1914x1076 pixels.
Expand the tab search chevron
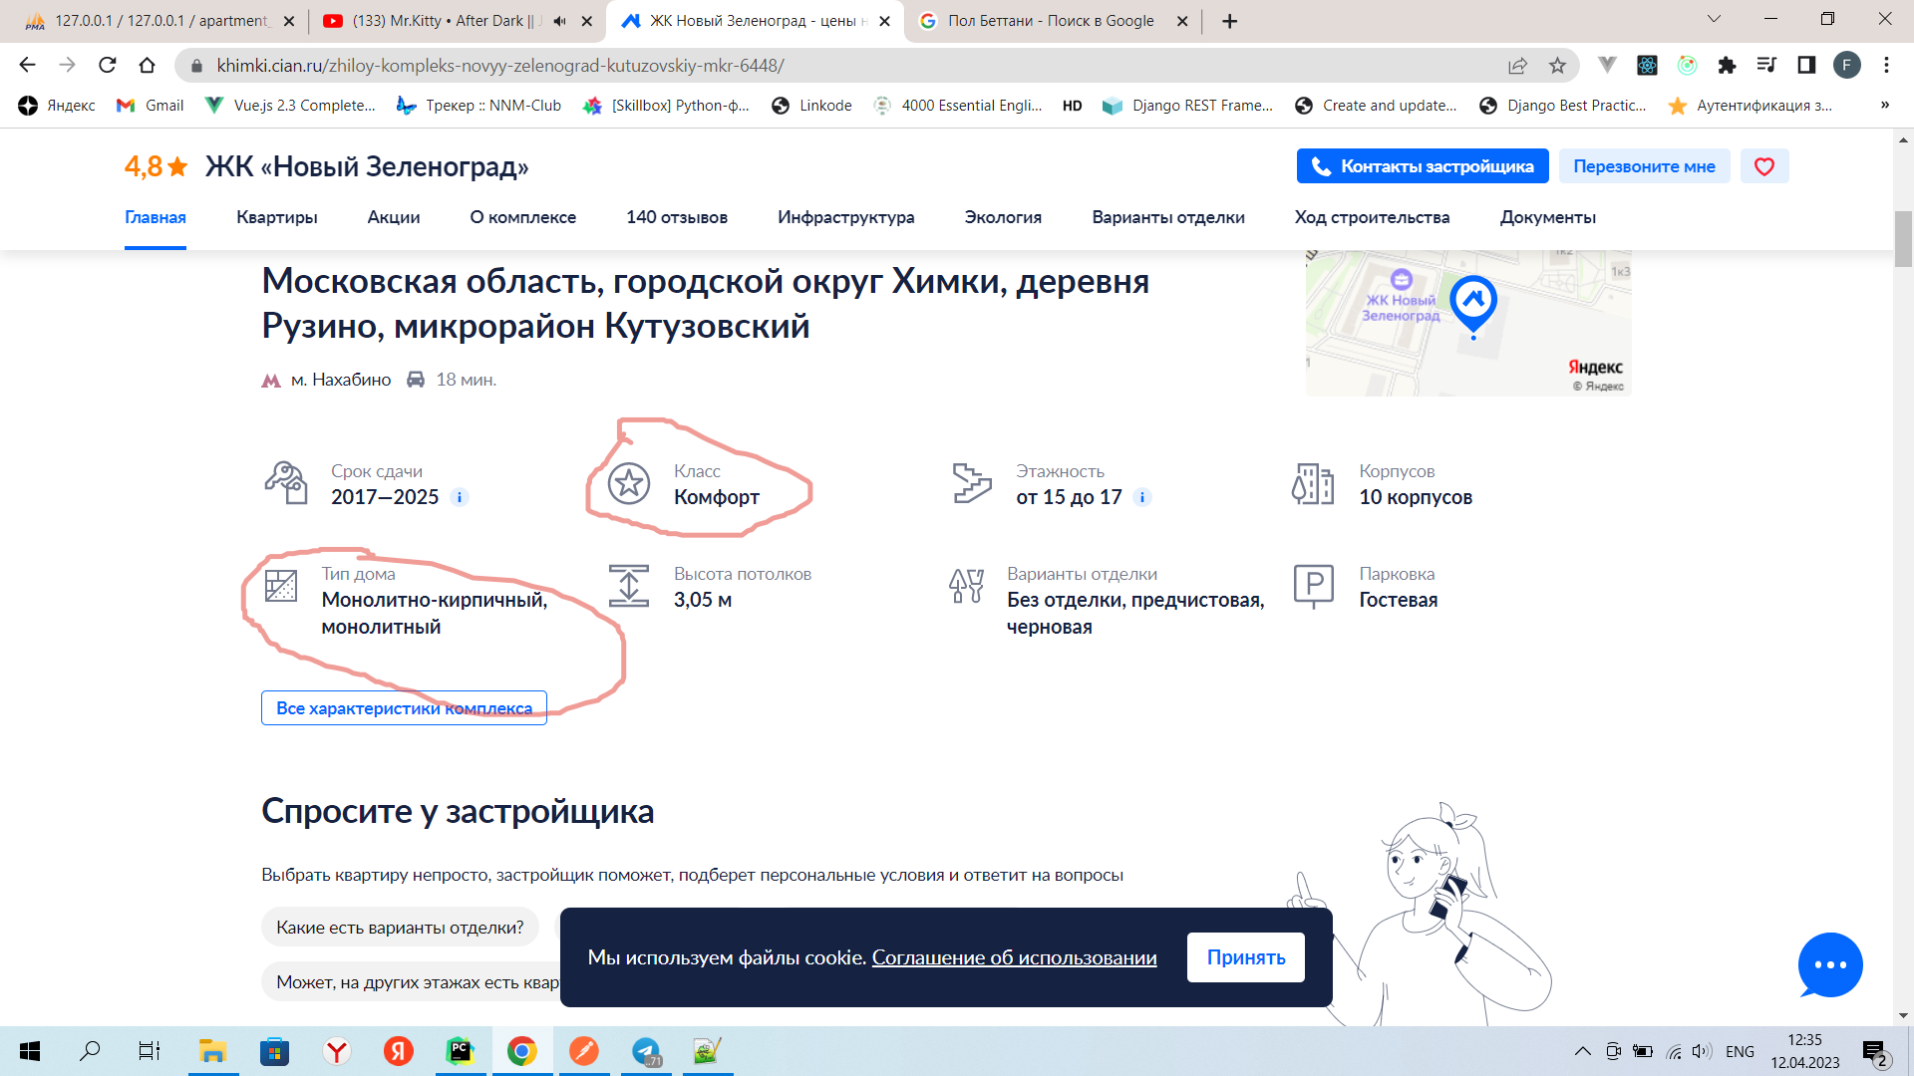(1714, 19)
